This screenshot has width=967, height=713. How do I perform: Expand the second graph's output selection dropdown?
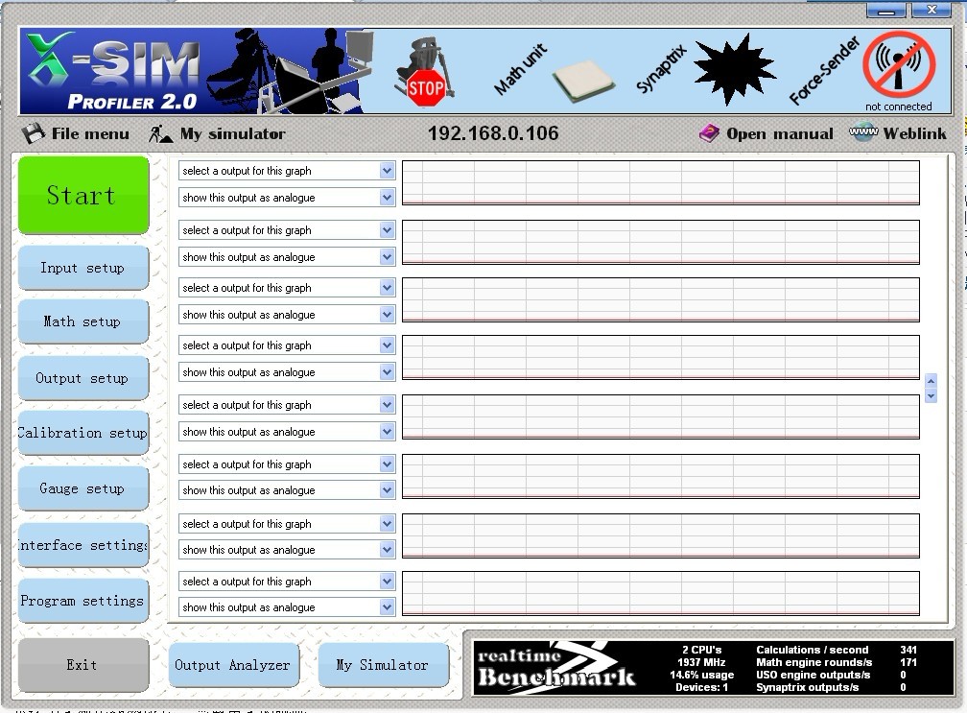pos(387,230)
